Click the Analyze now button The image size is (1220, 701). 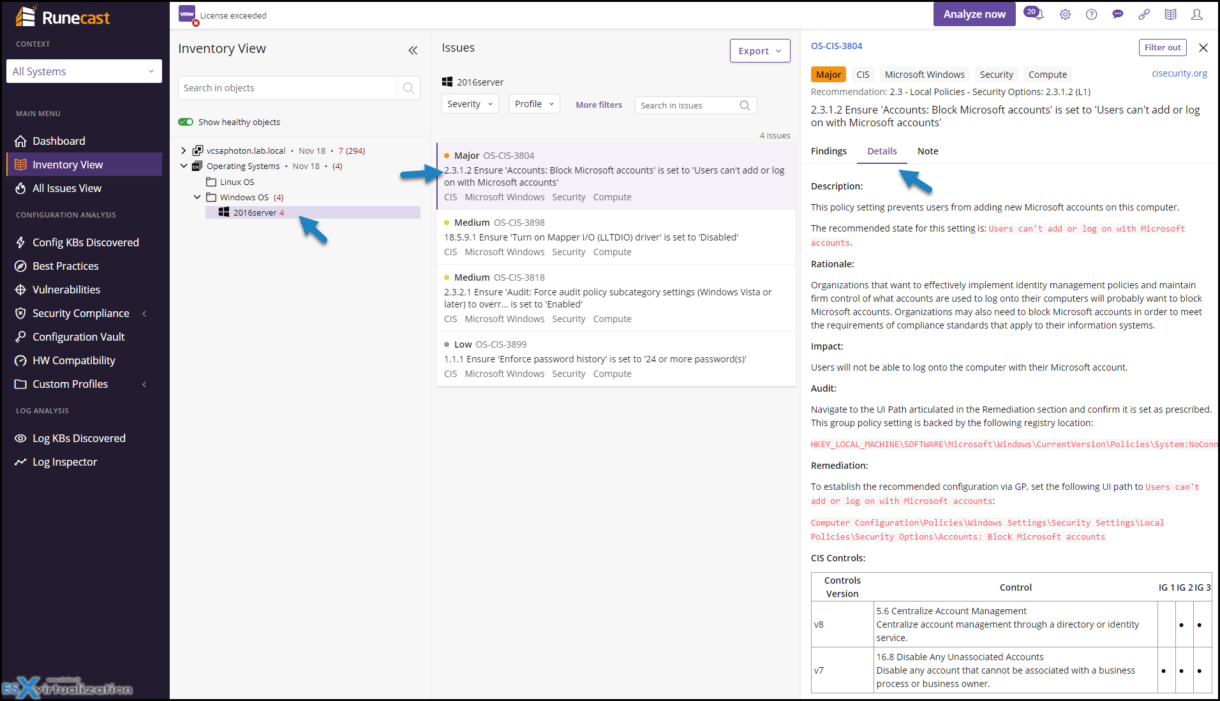tap(974, 14)
